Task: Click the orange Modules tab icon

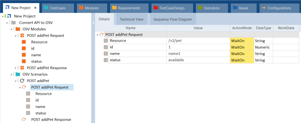Action: [81, 8]
